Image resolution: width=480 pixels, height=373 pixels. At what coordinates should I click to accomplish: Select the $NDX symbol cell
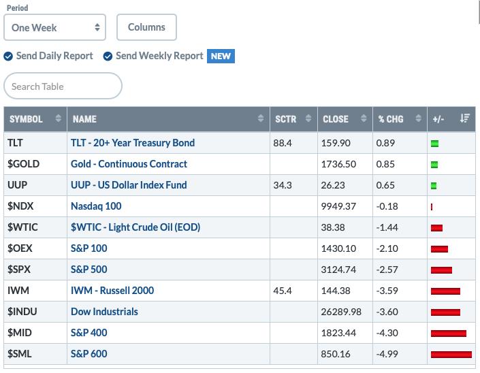(35, 206)
